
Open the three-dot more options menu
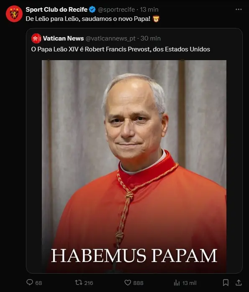239,9
